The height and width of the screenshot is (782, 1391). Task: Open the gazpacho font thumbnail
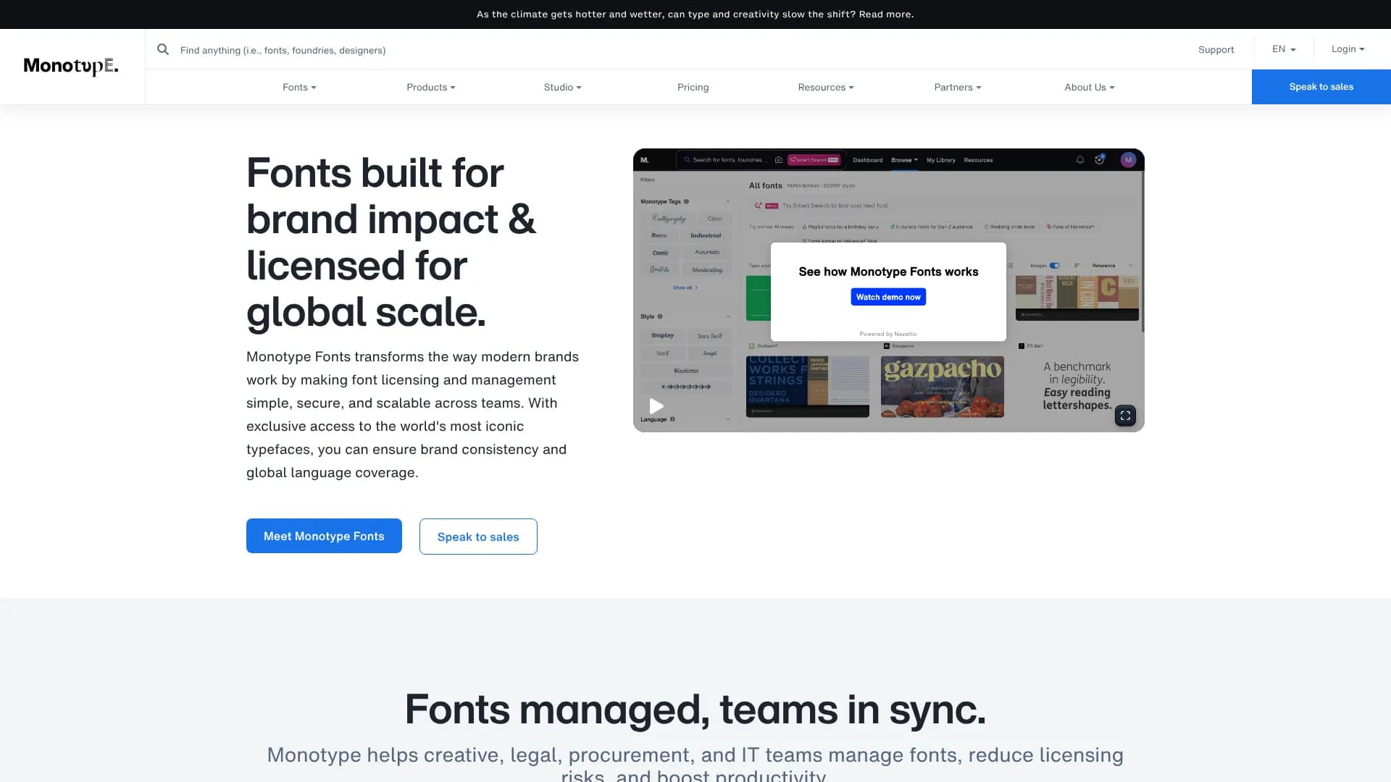point(943,387)
